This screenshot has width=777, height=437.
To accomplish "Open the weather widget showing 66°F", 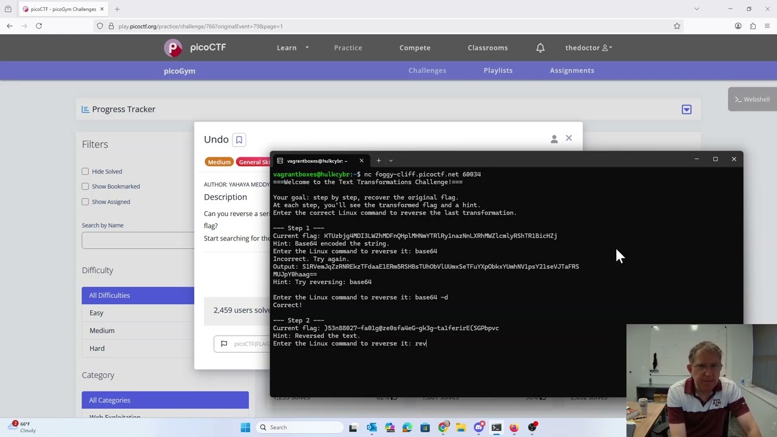I will point(23,427).
